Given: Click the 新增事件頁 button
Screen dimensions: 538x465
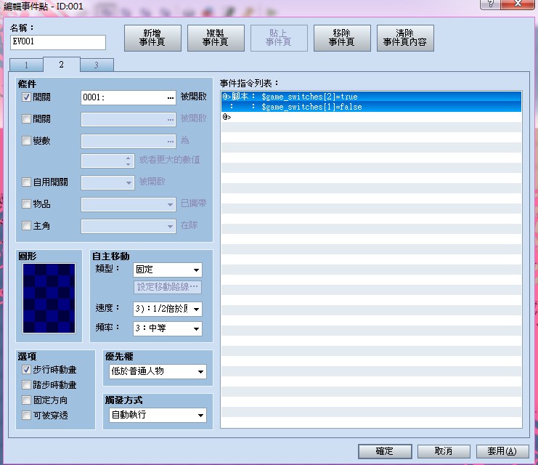Looking at the screenshot, I should [x=152, y=38].
